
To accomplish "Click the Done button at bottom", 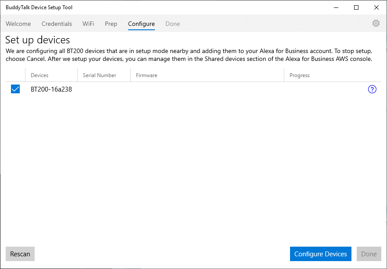I will 369,254.
